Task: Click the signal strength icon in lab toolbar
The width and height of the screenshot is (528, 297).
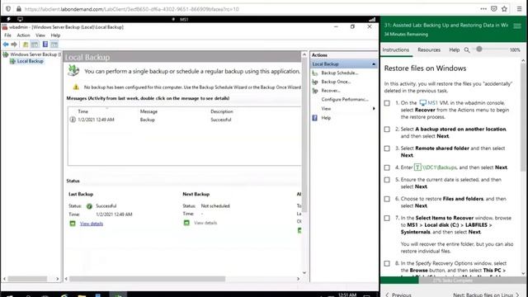Action: [372, 19]
